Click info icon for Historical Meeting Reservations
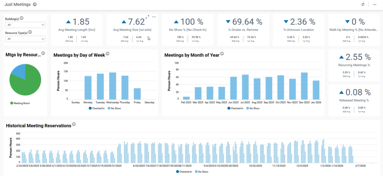The image size is (383, 176). 74,124
